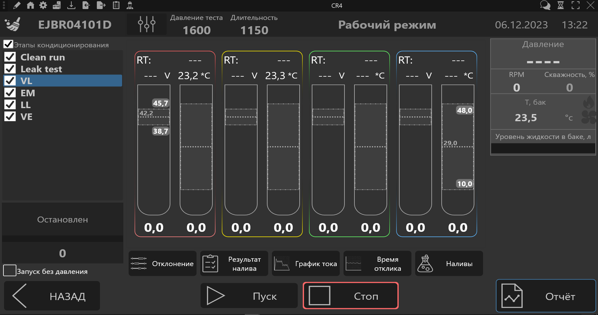Toggle the Leak test checkbox

(x=10, y=69)
